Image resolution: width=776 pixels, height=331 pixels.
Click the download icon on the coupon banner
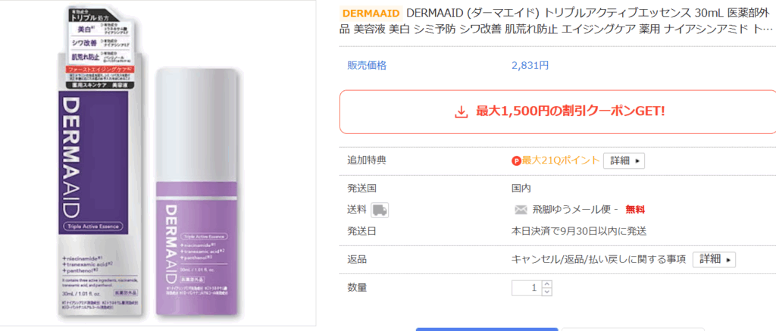point(461,112)
